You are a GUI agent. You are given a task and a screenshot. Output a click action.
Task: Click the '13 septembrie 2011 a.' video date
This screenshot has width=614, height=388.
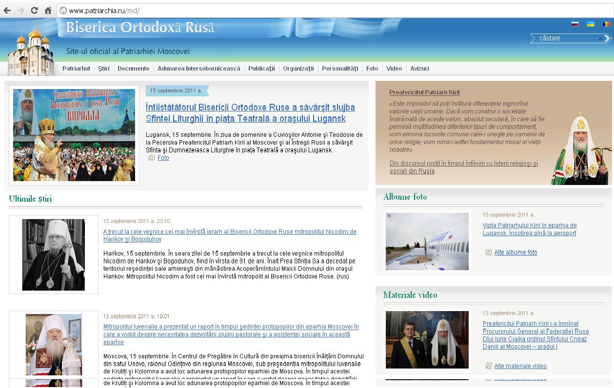coord(509,313)
